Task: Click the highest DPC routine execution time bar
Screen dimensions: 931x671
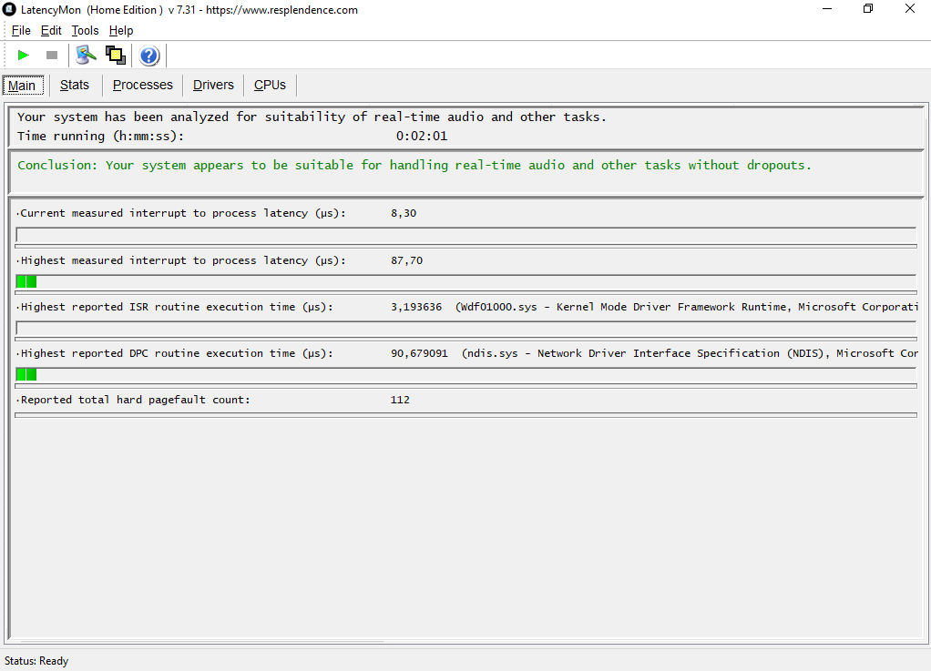Action: [x=465, y=374]
